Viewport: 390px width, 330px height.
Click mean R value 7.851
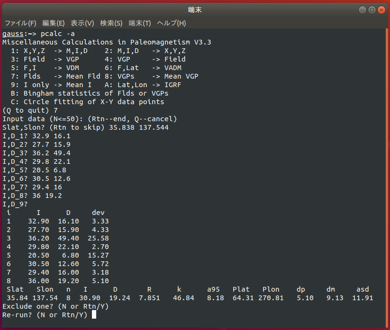pyautogui.click(x=149, y=298)
